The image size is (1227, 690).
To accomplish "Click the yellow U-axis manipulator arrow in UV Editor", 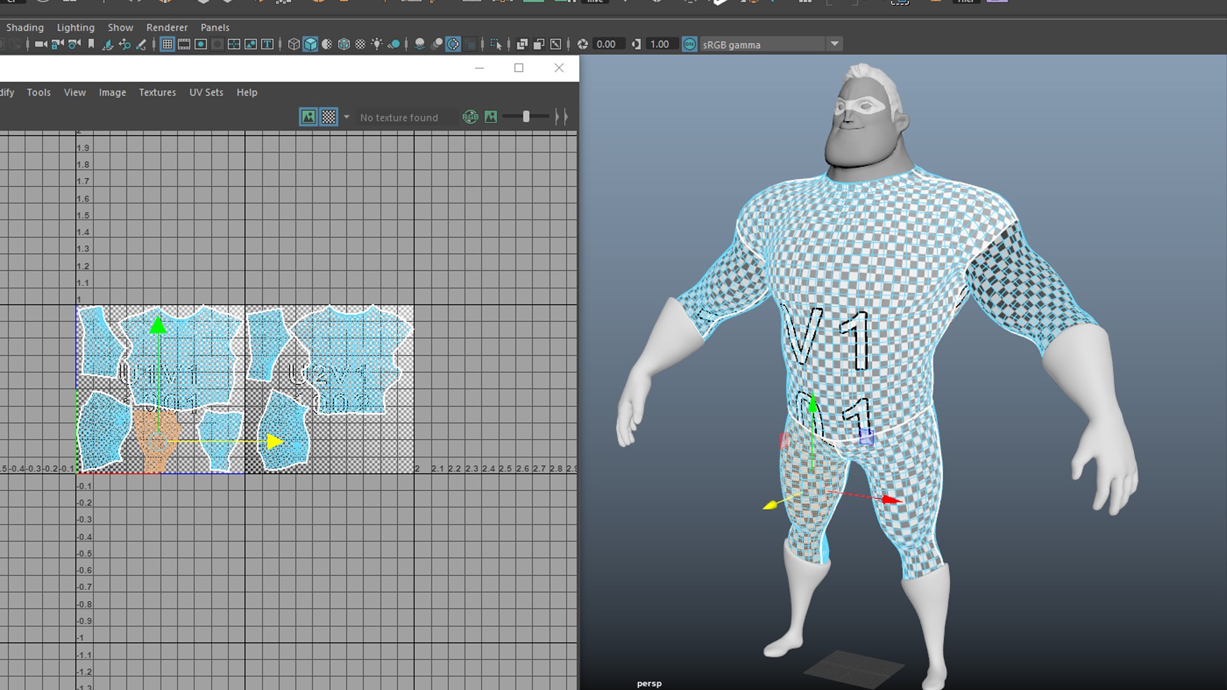I will (x=275, y=441).
